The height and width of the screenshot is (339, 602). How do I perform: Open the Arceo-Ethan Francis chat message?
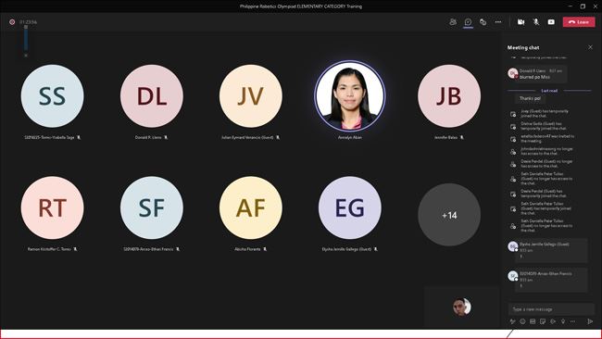pos(551,280)
